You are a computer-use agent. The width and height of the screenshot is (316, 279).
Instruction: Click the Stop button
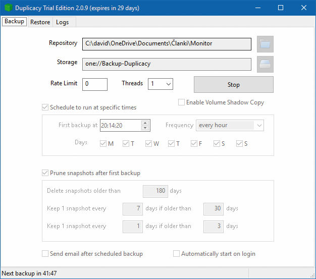pyautogui.click(x=234, y=85)
